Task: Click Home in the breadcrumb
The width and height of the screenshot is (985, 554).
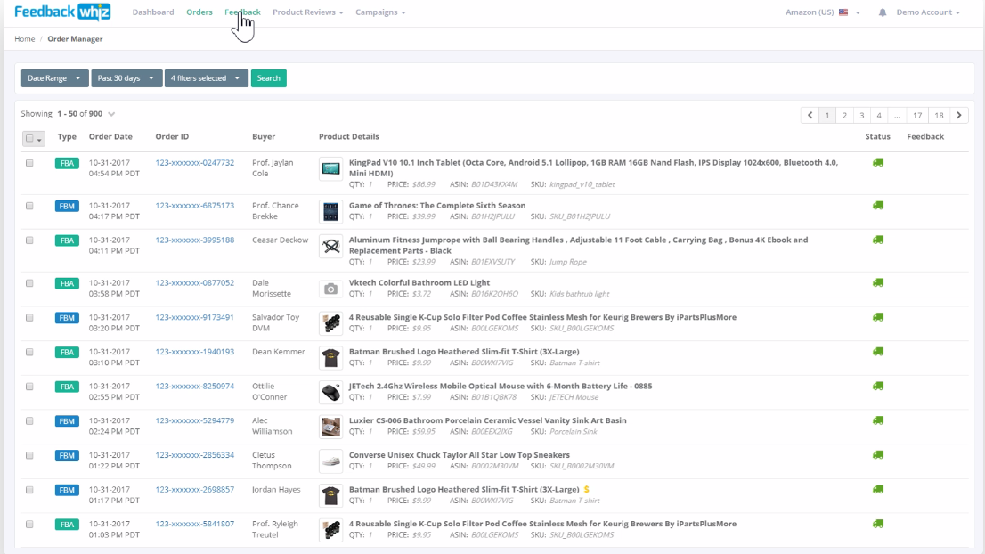Action: tap(25, 39)
